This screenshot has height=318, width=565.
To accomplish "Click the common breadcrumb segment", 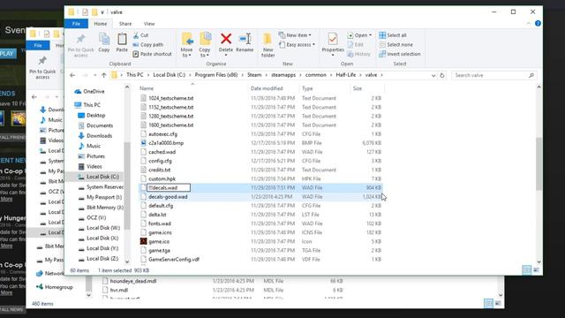I will coord(316,75).
